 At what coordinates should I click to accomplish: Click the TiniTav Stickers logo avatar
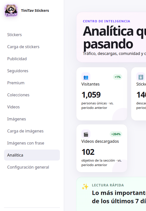coord(11,11)
